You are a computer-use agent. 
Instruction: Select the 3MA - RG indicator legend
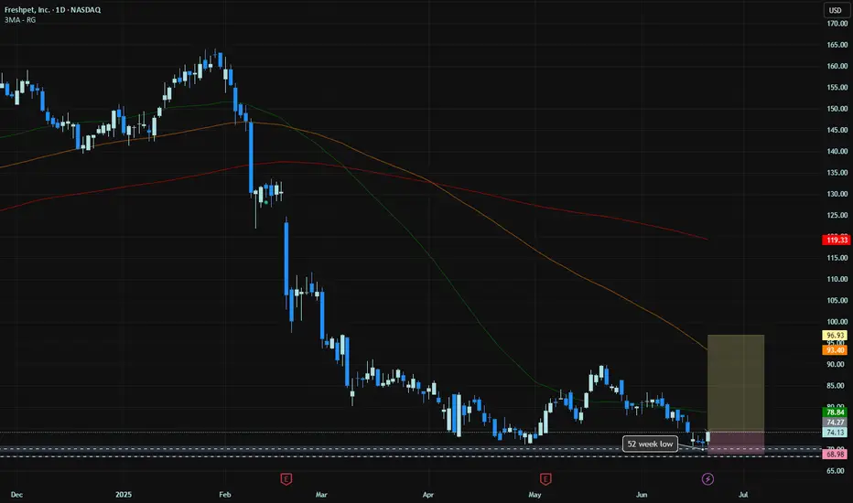pyautogui.click(x=20, y=20)
